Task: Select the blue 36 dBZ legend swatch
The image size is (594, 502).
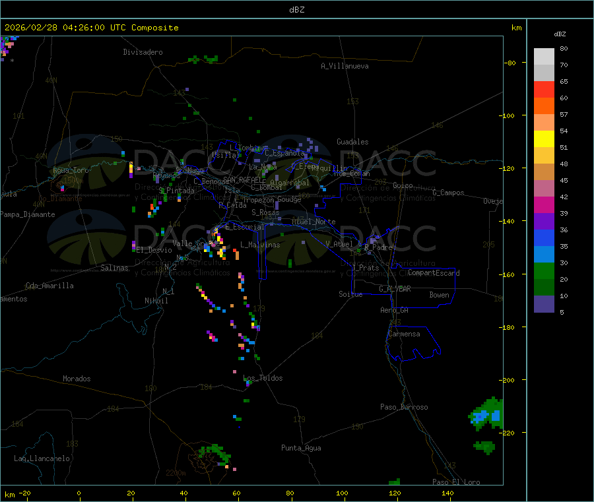Action: pyautogui.click(x=544, y=237)
